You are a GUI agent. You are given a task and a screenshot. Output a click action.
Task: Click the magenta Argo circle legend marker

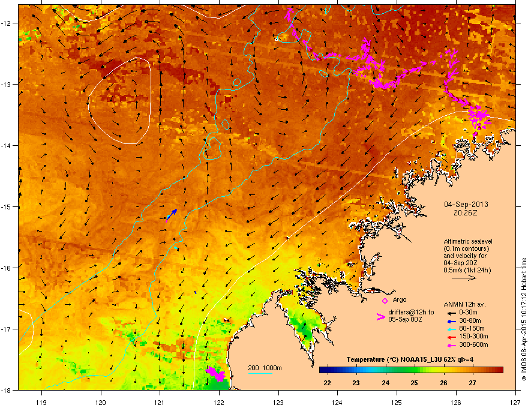[x=385, y=301]
